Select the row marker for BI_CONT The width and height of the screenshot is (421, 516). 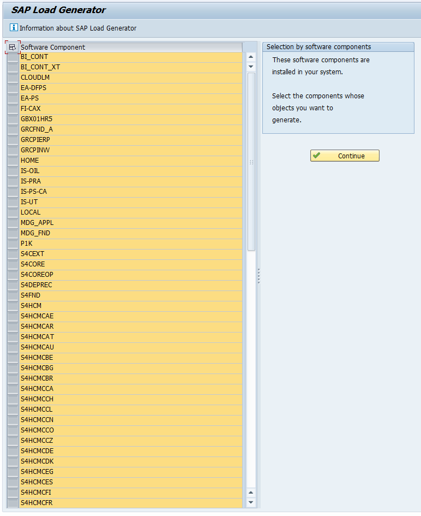coord(13,57)
